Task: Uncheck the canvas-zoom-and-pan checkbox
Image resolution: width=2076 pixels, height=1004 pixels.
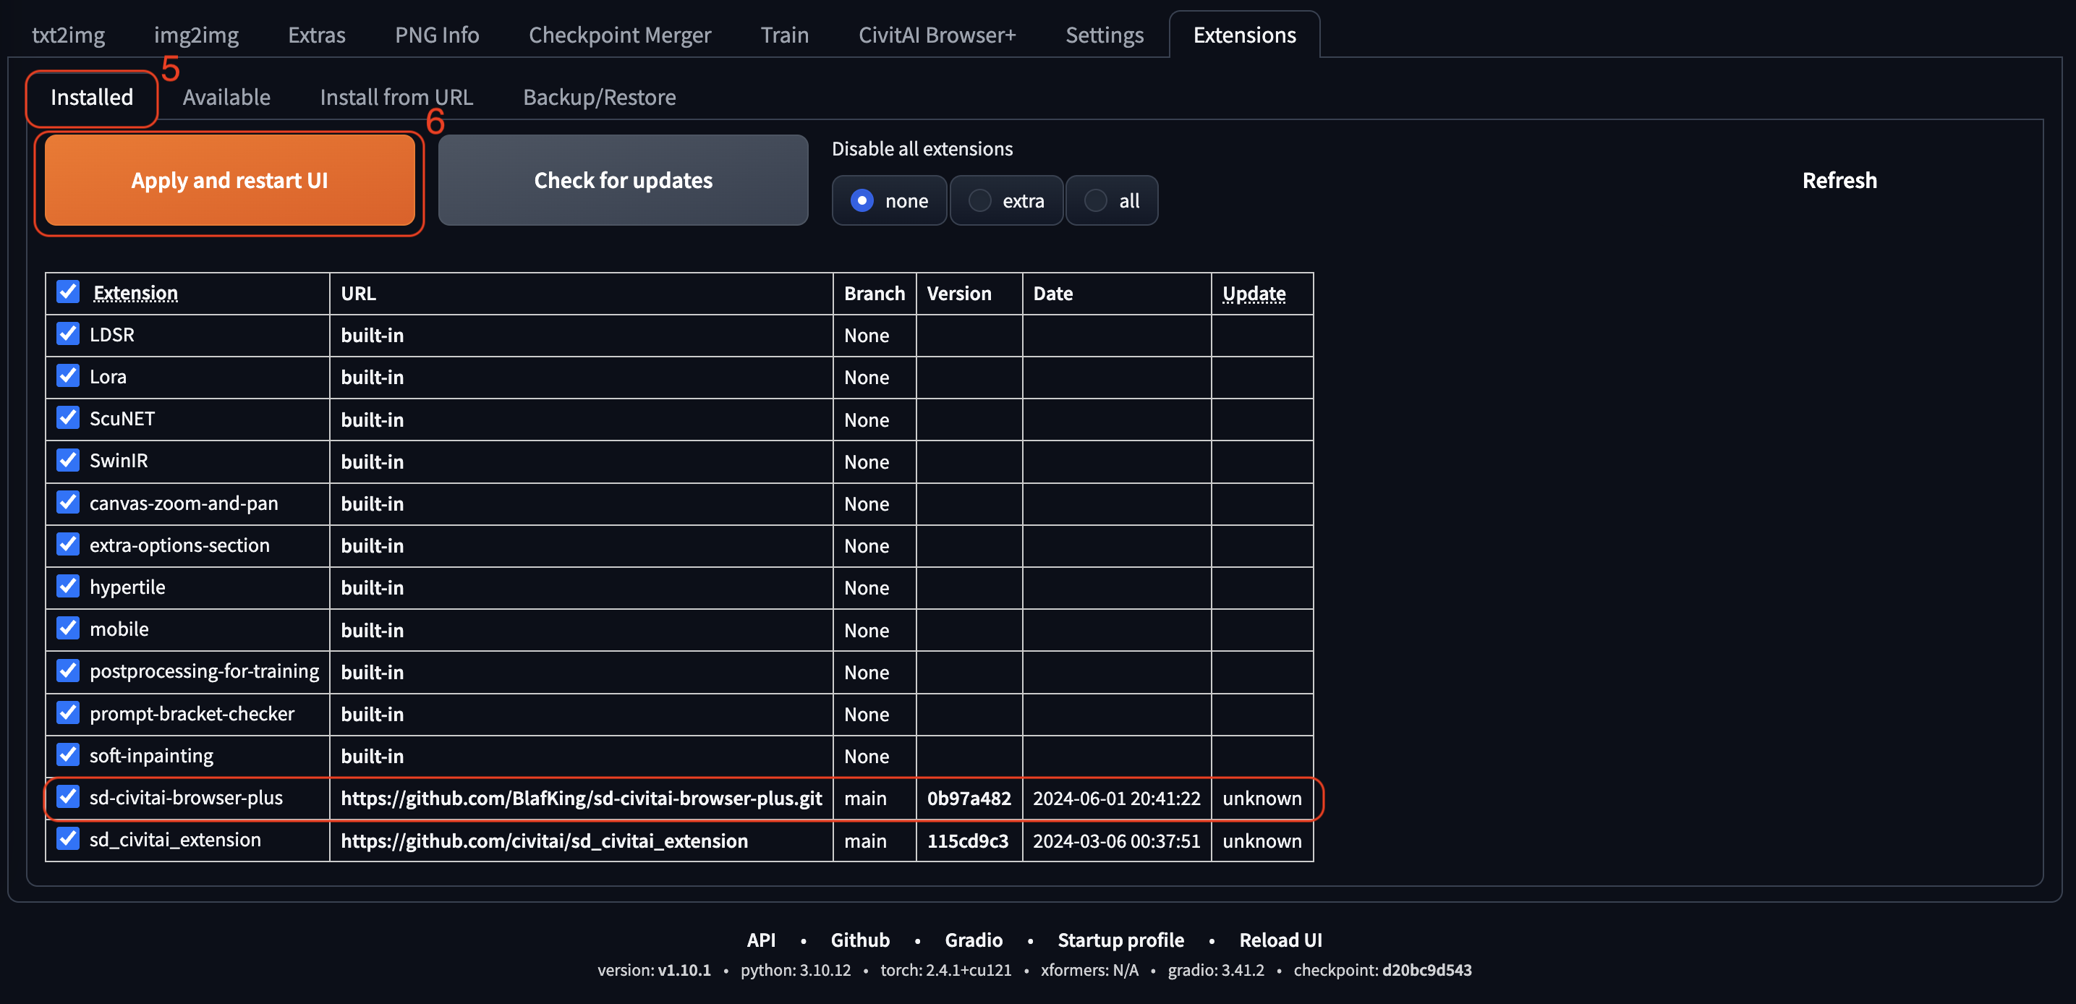Action: 69,502
